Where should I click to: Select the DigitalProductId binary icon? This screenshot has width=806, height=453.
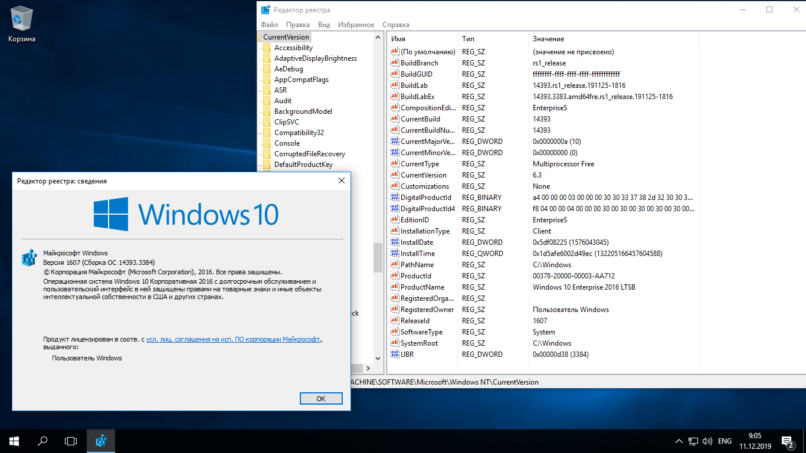395,198
